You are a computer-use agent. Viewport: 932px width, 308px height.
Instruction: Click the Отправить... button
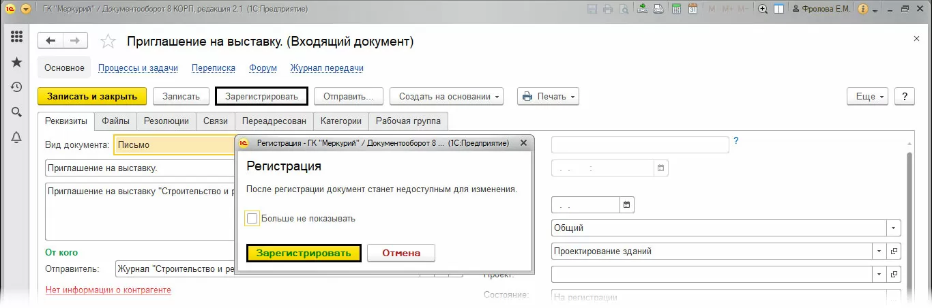point(349,97)
